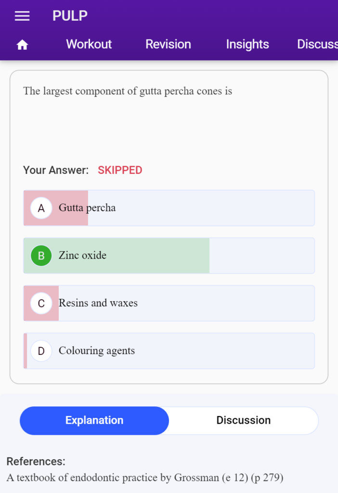Choose the Colouring agents answer
Image resolution: width=338 pixels, height=493 pixels.
point(169,351)
